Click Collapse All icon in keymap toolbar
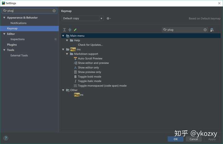The image size is (223, 144). point(70,30)
